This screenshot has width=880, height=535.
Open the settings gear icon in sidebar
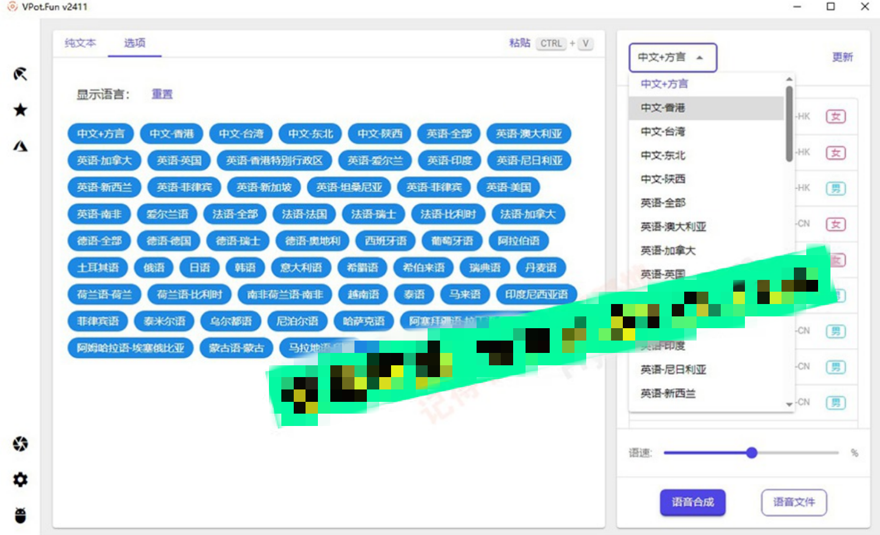(21, 480)
